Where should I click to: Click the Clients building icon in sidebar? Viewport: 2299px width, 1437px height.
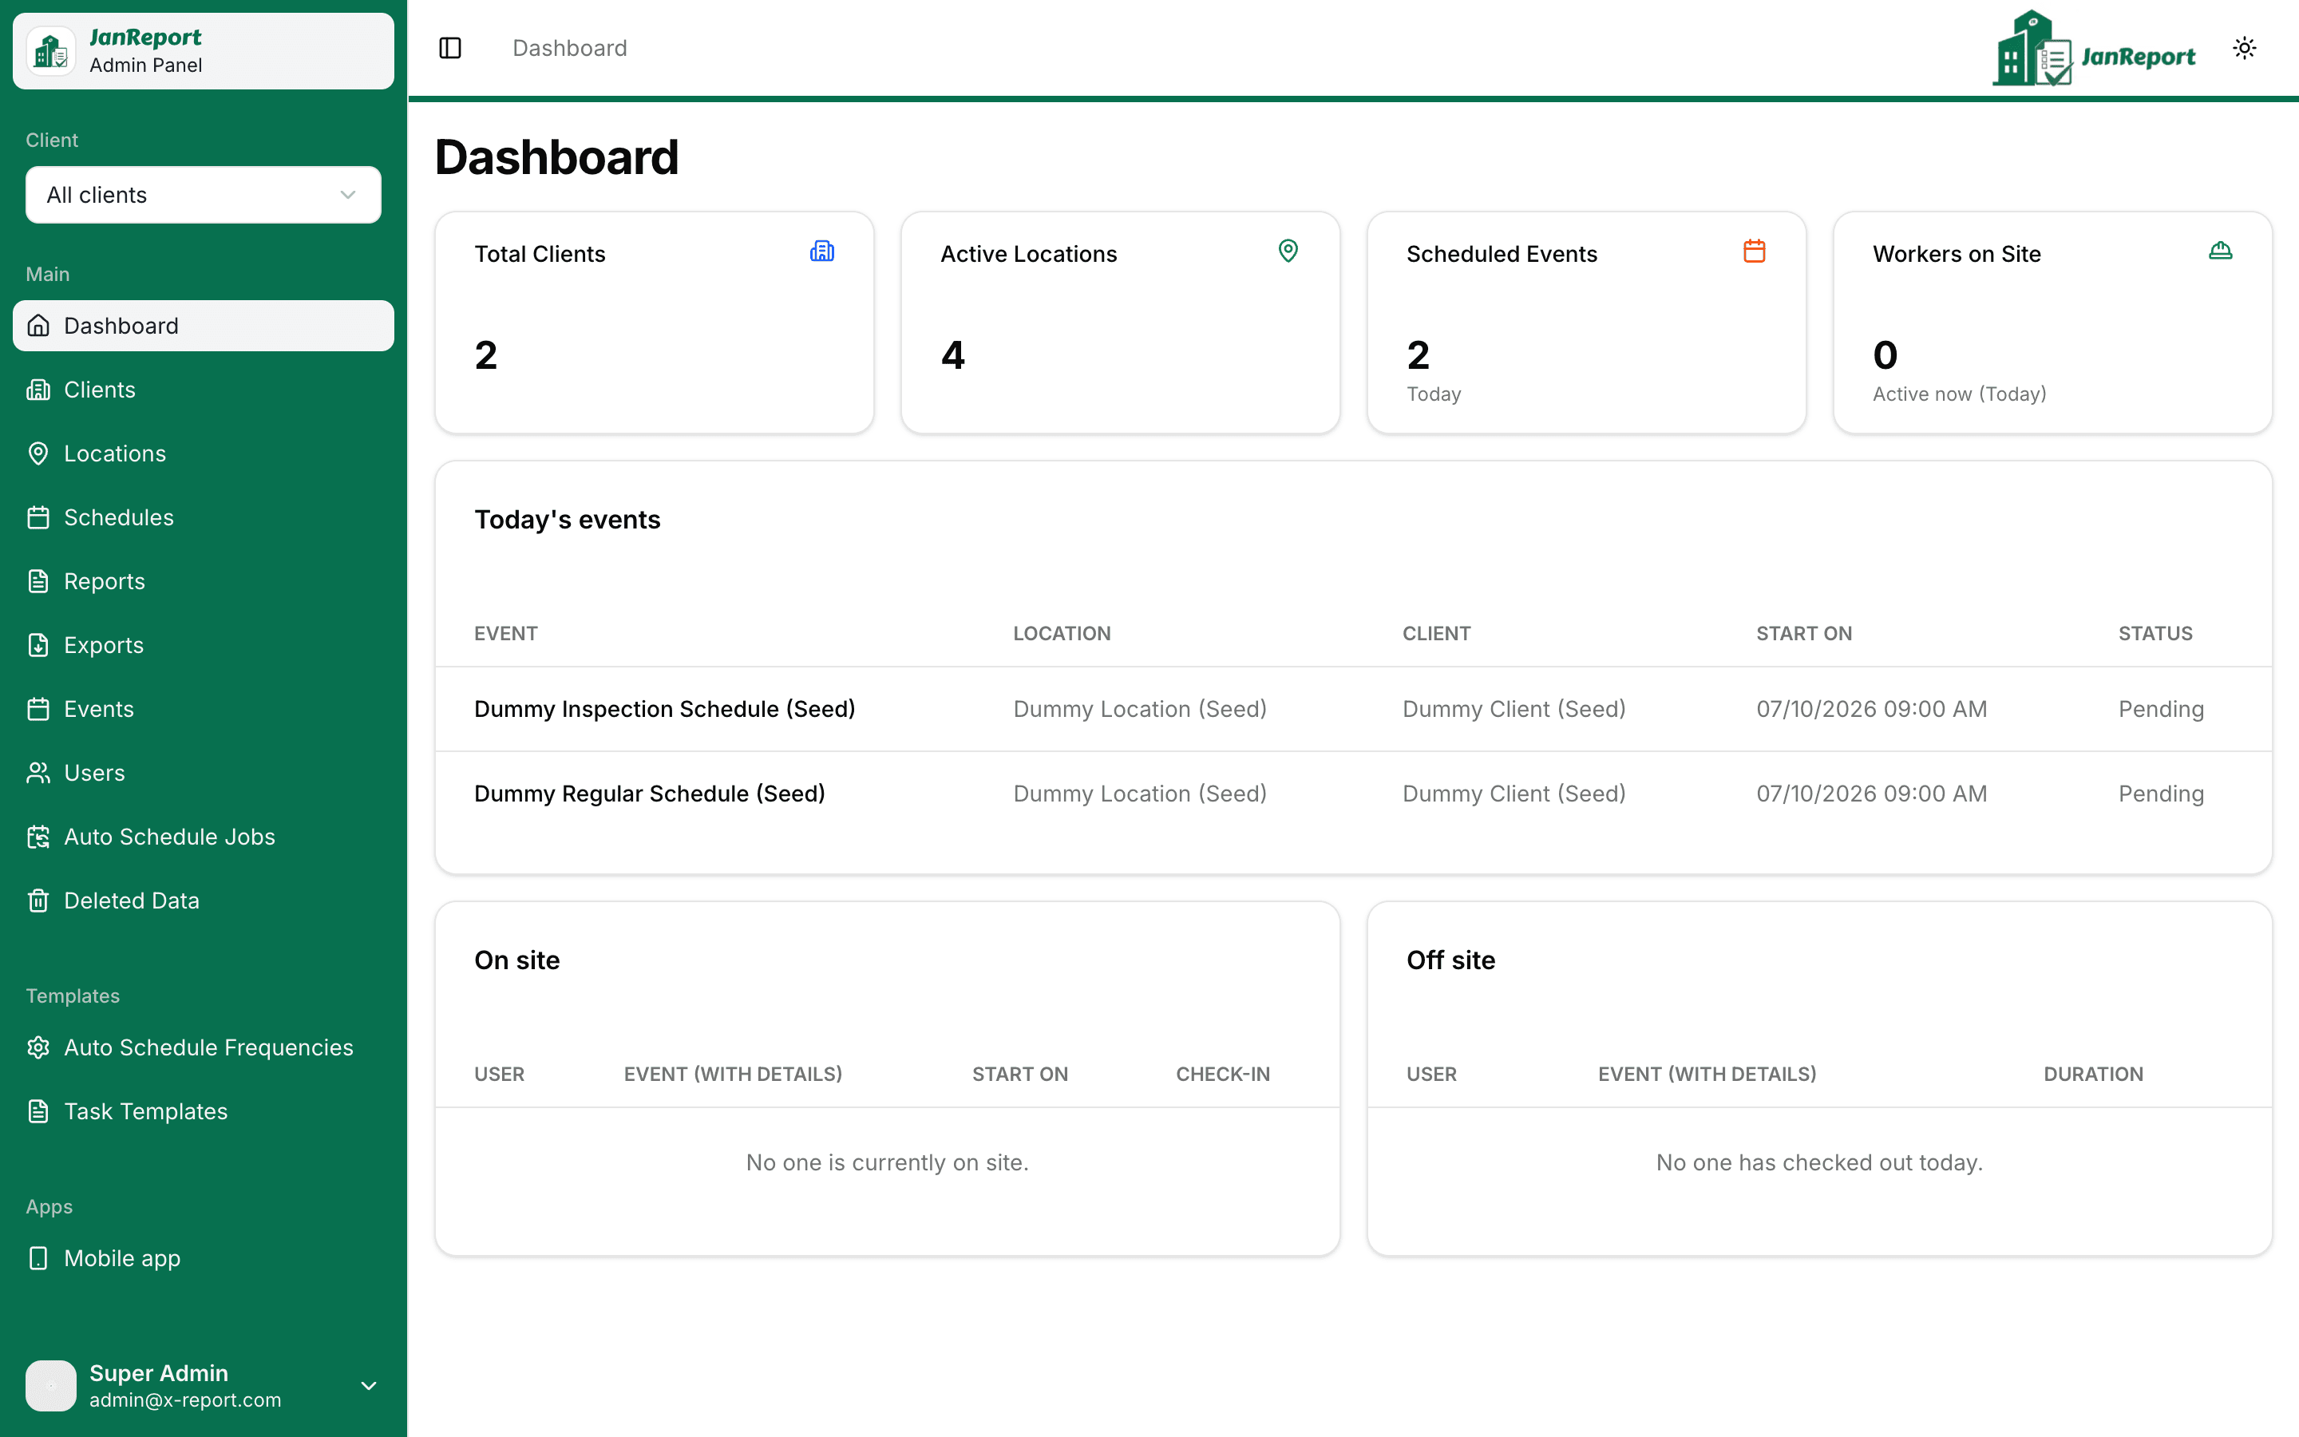pyautogui.click(x=38, y=390)
